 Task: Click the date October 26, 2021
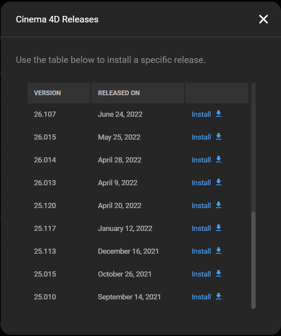(x=125, y=274)
